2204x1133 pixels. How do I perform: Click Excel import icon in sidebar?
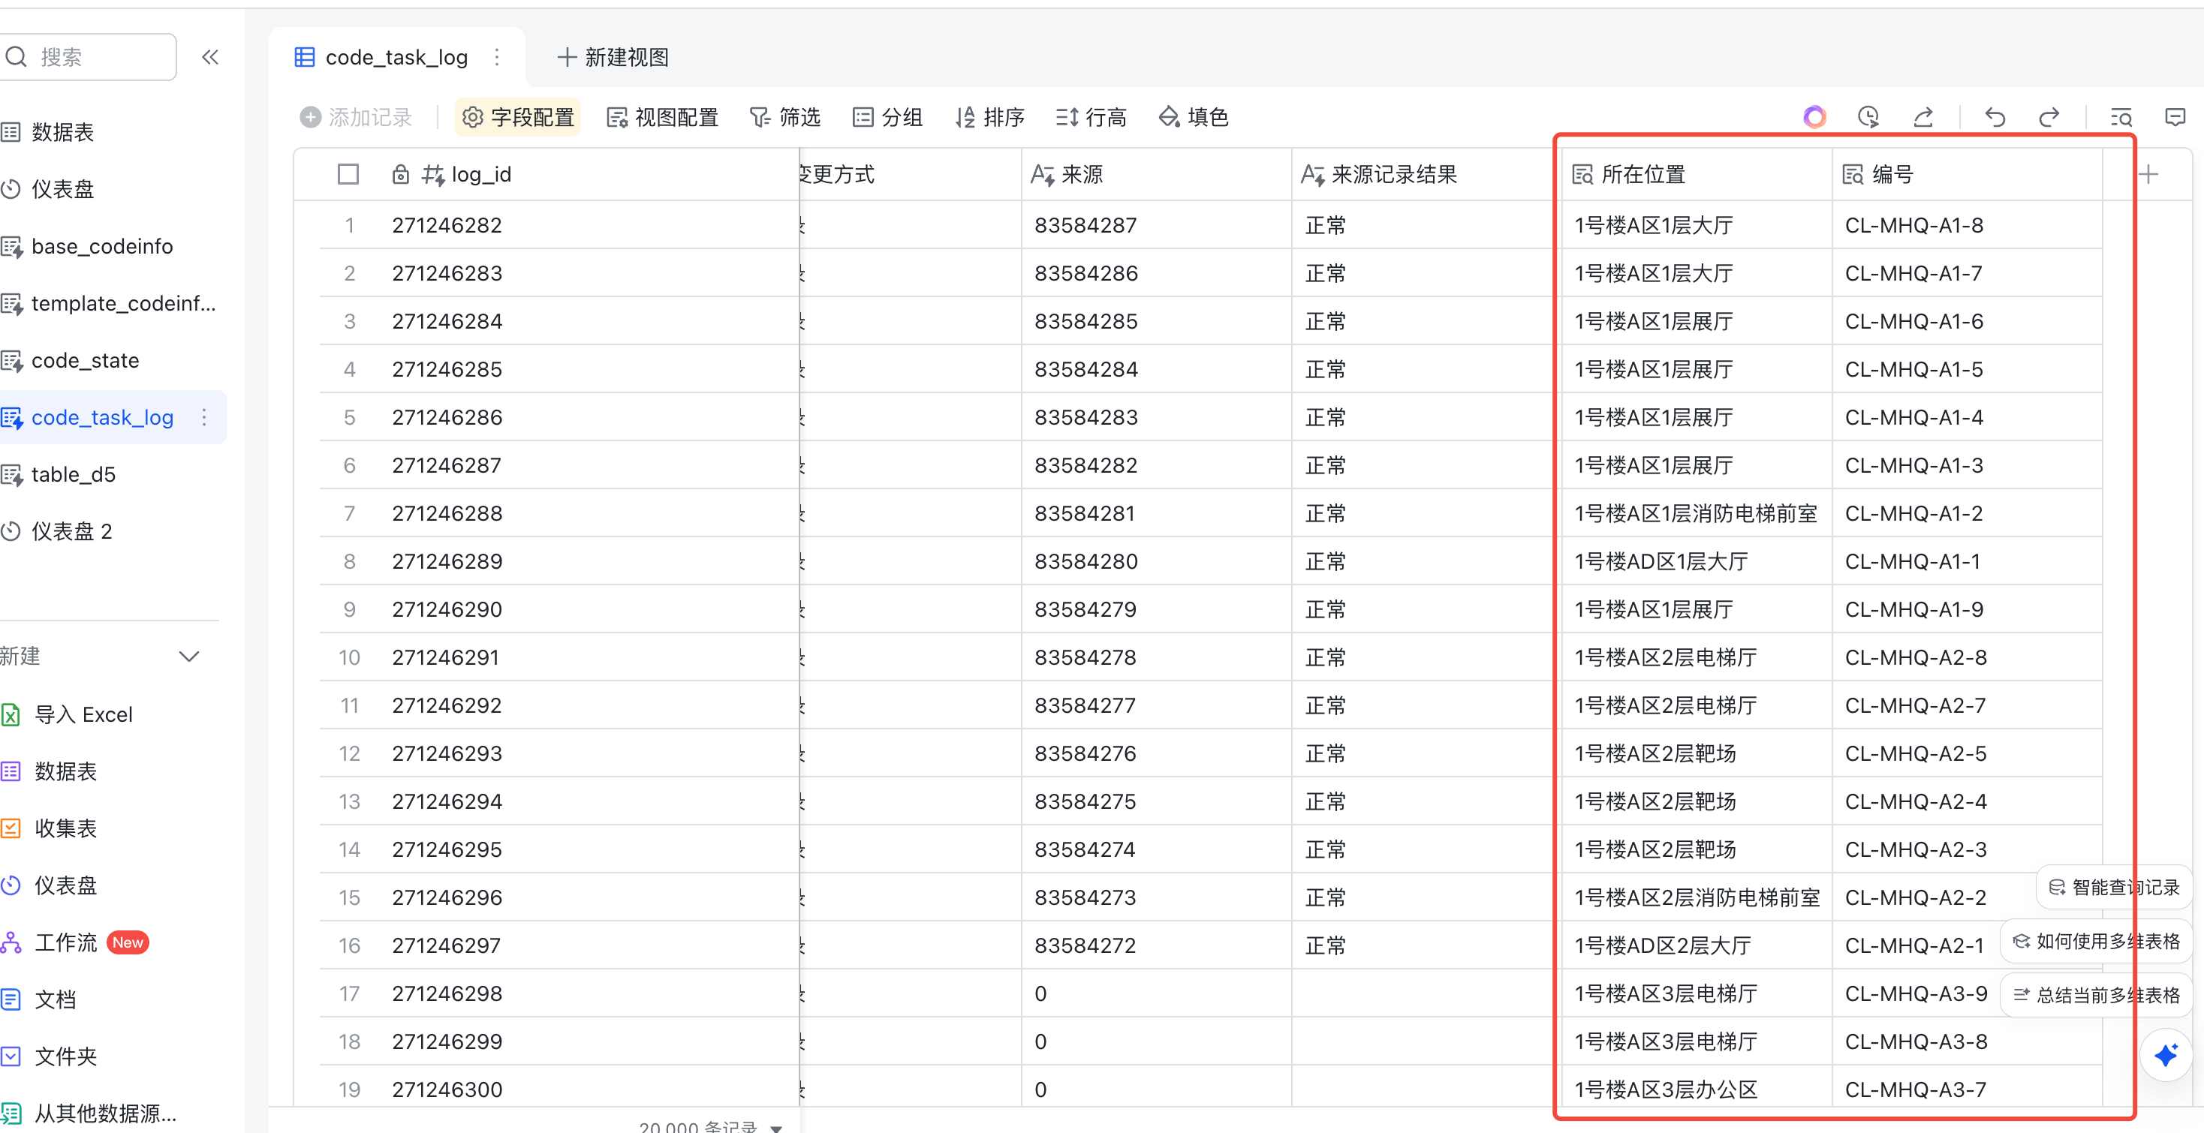(x=11, y=714)
